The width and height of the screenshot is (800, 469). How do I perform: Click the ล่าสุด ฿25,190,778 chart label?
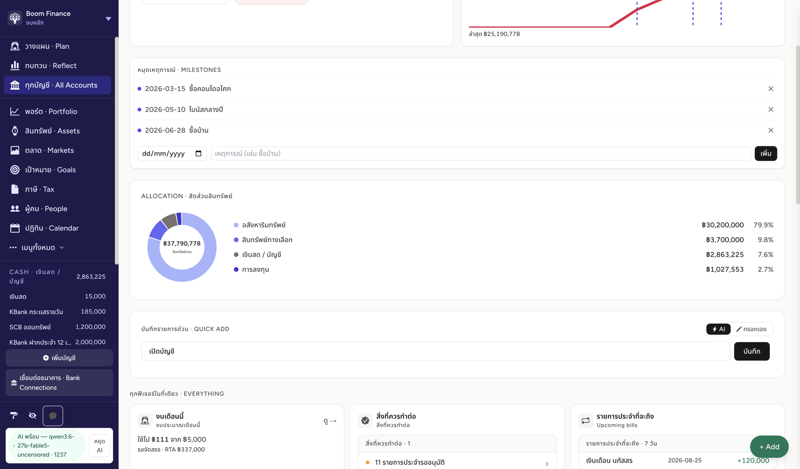pyautogui.click(x=494, y=34)
